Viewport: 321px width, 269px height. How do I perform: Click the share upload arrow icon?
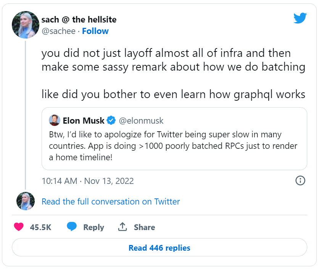point(122,227)
